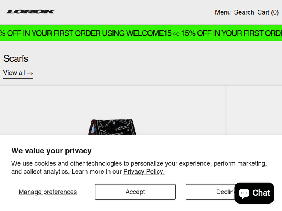Viewport: 282px width, 211px height.
Task: Click the WELCOME15 promo code text
Action: click(x=149, y=33)
